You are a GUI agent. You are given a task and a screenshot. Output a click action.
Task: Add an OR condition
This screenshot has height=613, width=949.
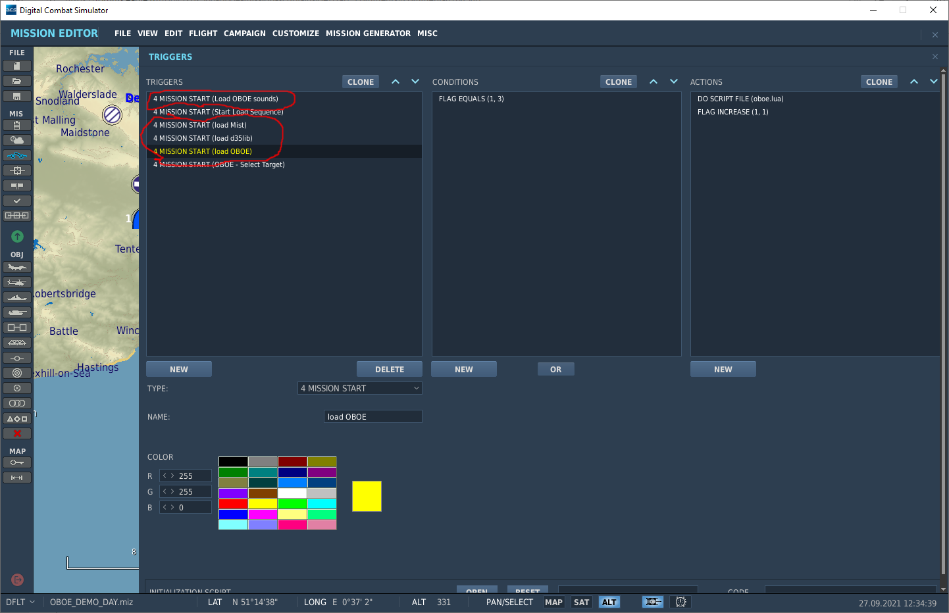(x=556, y=369)
